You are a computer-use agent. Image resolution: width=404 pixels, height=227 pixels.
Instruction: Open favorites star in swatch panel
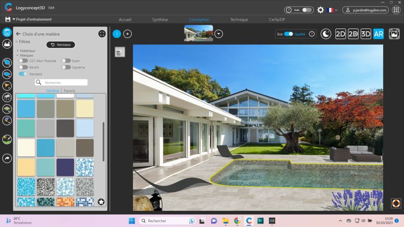[101, 202]
